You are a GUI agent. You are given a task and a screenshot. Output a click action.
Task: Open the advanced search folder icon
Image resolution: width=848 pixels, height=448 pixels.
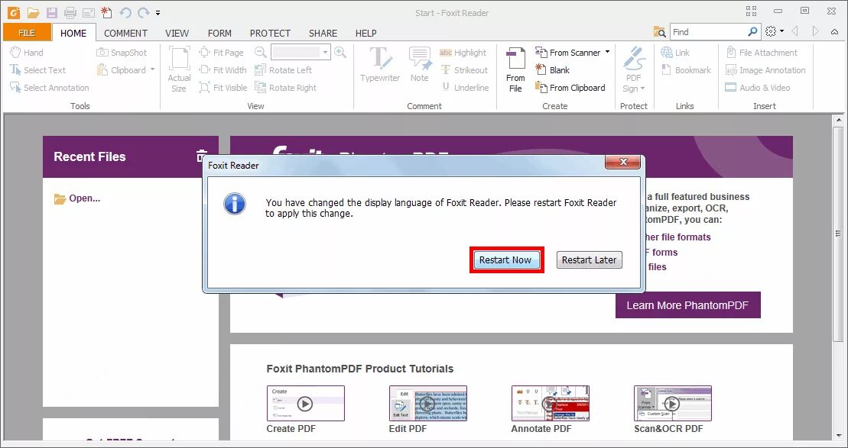(x=659, y=32)
